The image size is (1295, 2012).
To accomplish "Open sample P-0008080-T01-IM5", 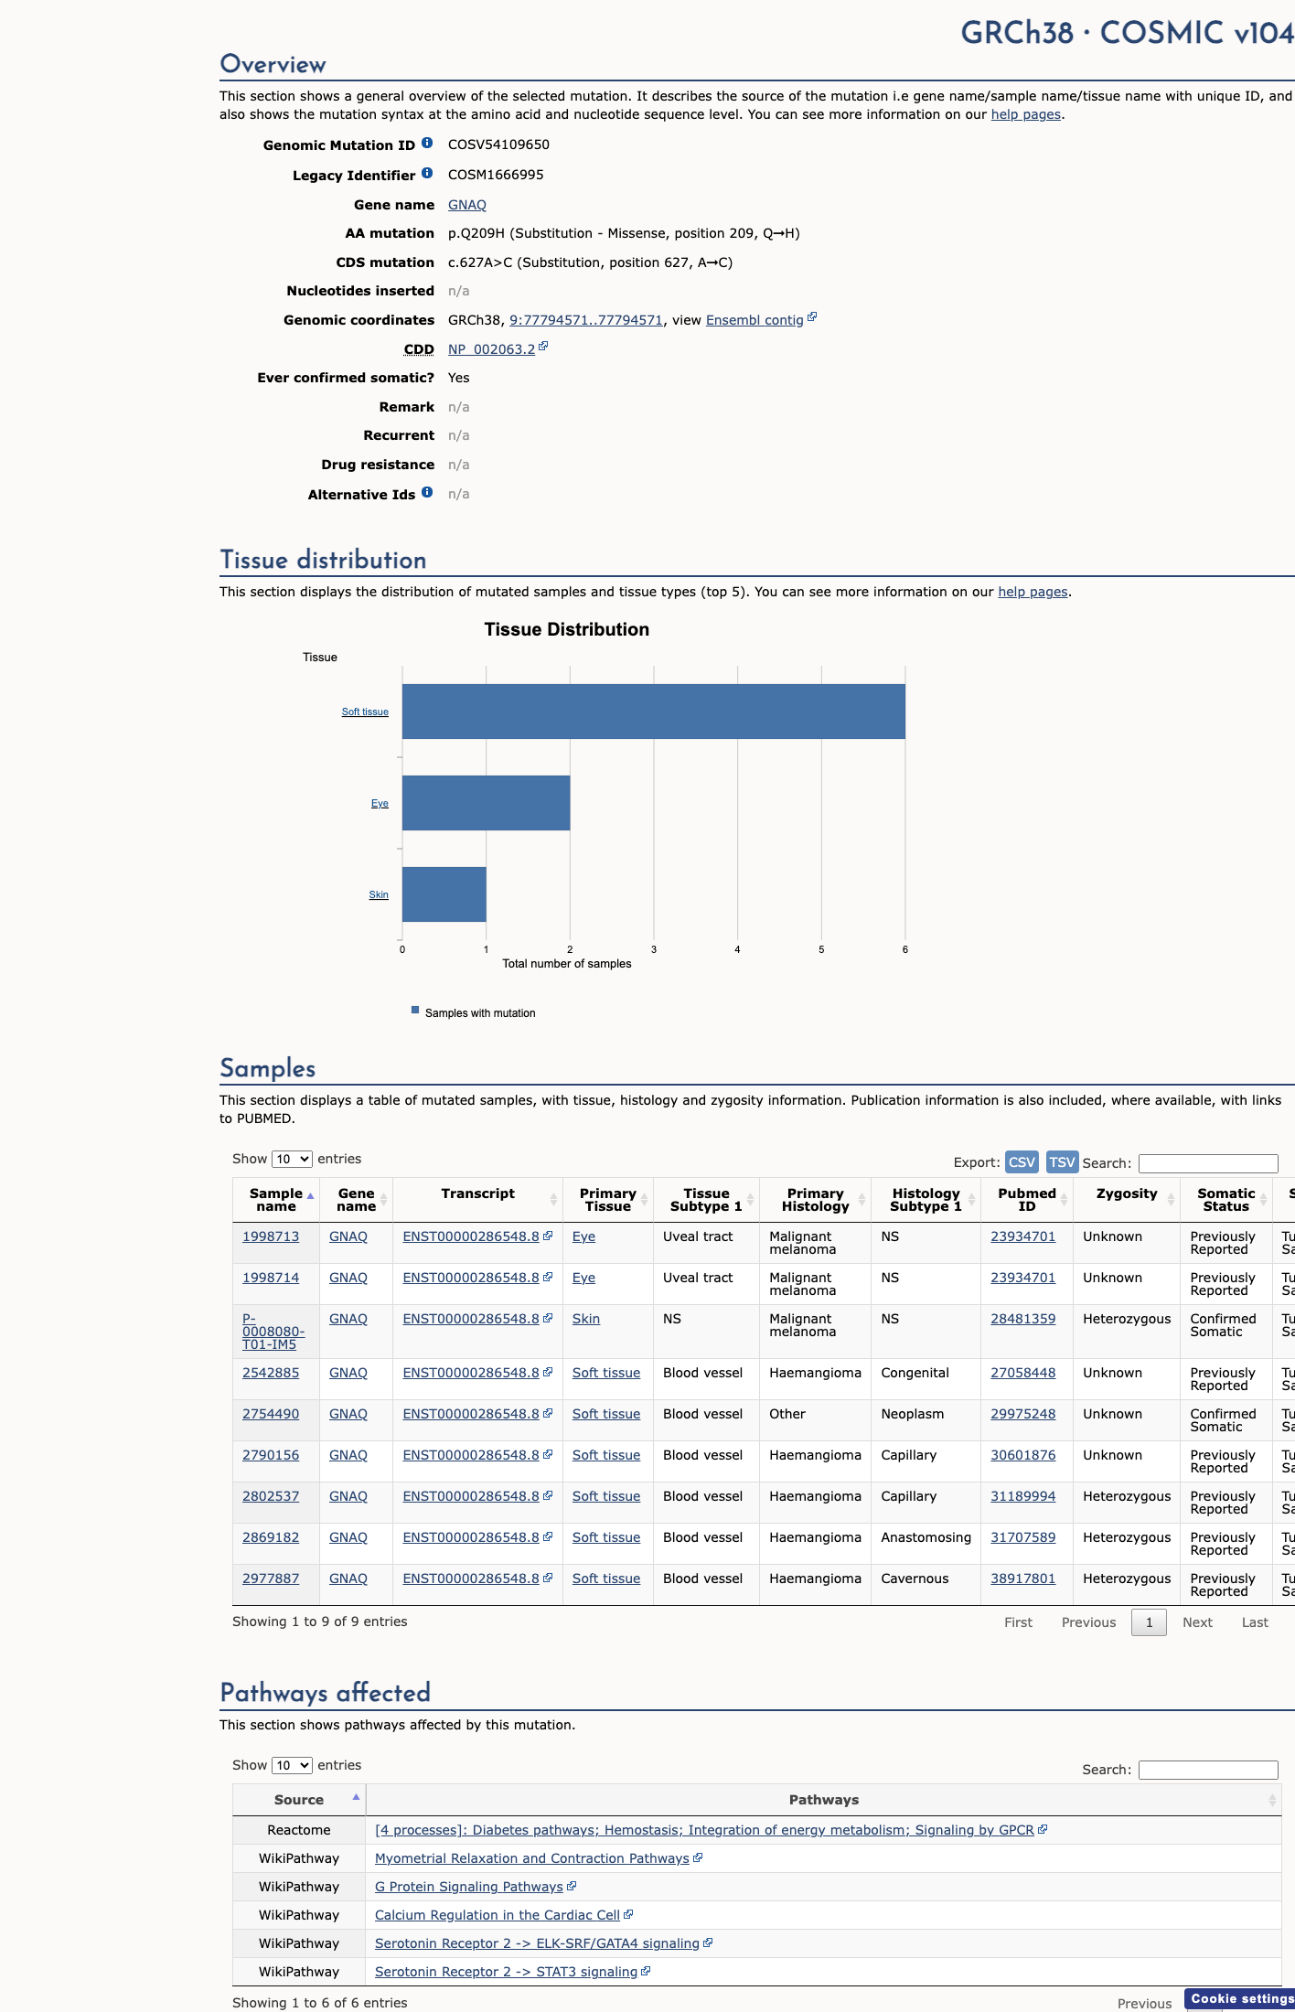I will coord(273,1332).
